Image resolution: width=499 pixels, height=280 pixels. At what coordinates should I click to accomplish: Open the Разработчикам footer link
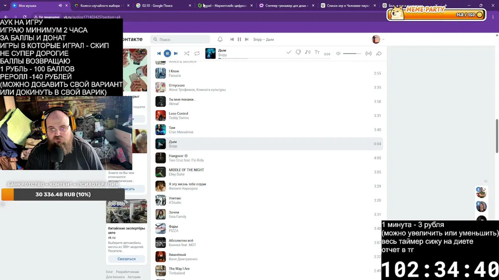click(x=127, y=272)
